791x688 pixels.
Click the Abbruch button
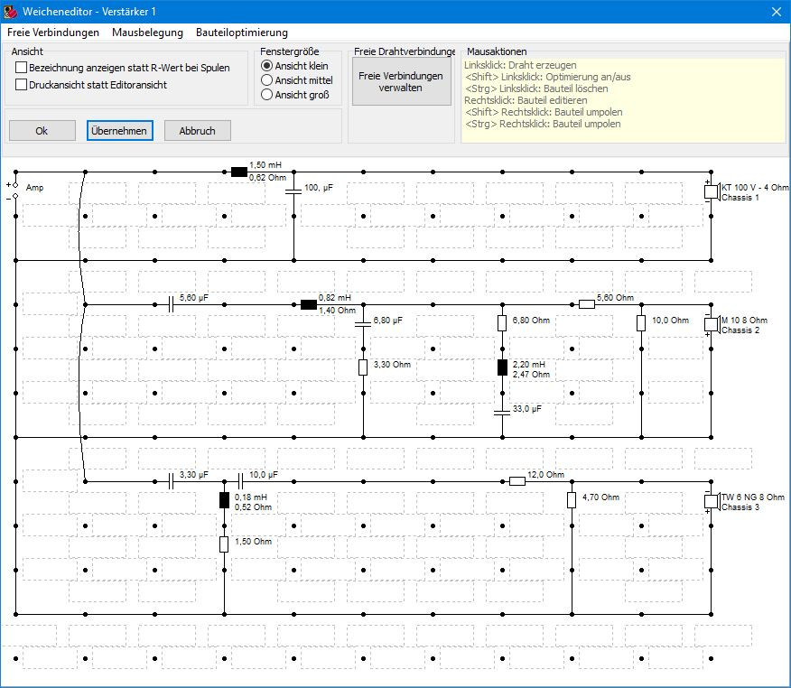(197, 131)
